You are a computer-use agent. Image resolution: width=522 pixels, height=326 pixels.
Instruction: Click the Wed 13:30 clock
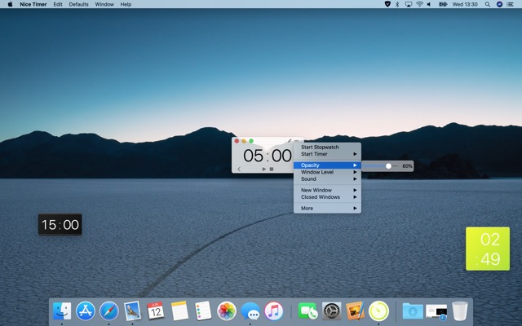[x=465, y=4]
